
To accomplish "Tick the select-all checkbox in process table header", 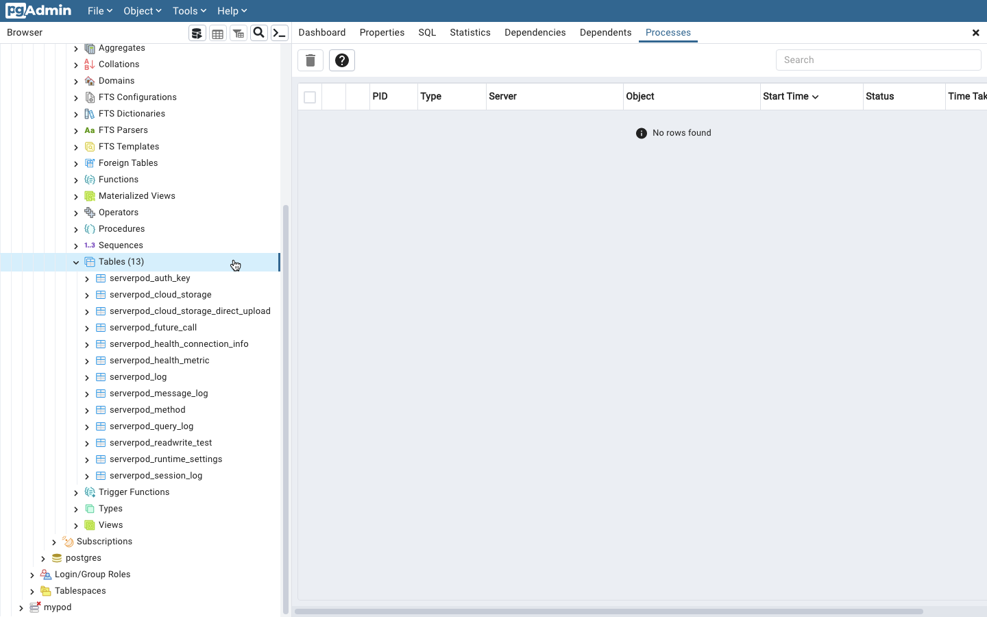I will coord(310,97).
